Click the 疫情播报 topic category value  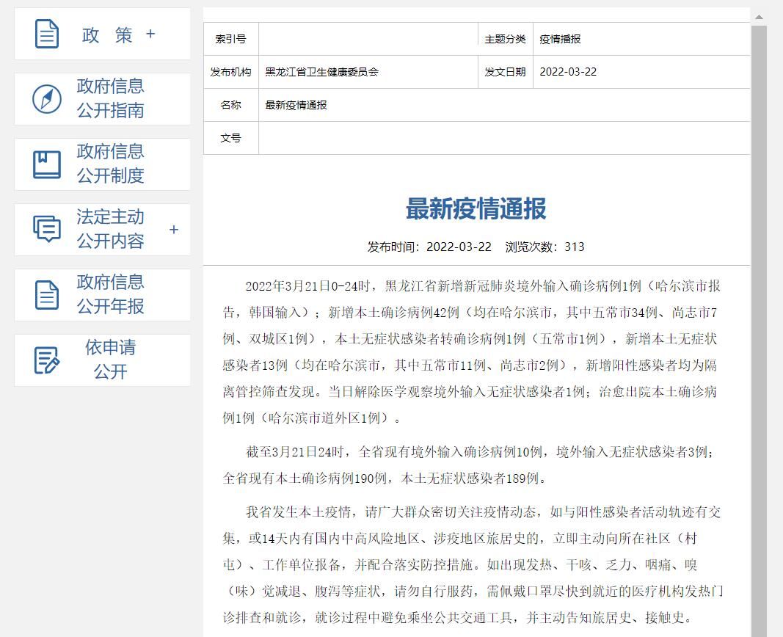(560, 39)
